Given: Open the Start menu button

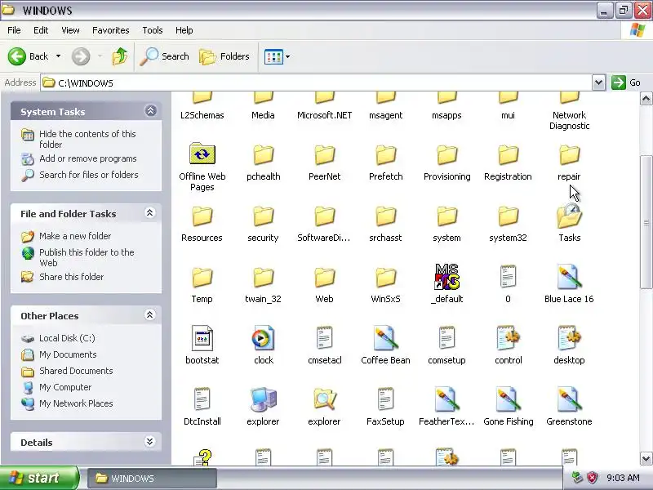Looking at the screenshot, I should click(x=39, y=478).
